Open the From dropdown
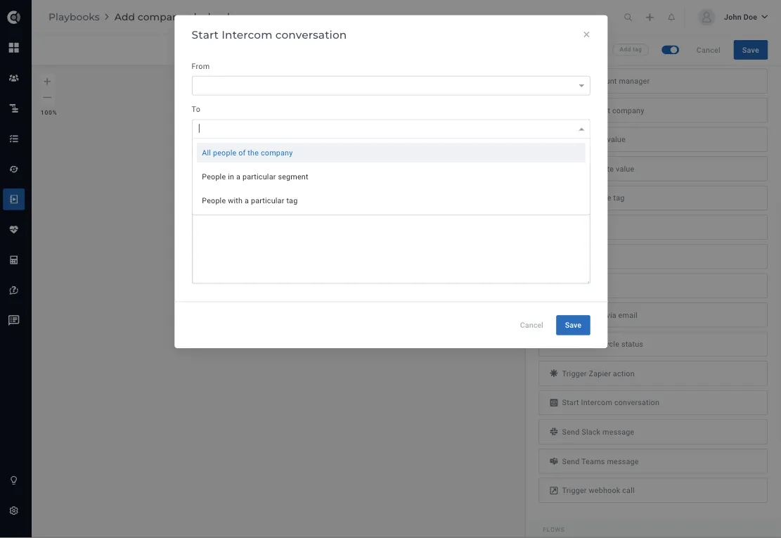 [391, 86]
